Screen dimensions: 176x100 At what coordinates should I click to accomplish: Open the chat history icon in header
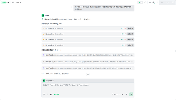(x=145, y=3)
